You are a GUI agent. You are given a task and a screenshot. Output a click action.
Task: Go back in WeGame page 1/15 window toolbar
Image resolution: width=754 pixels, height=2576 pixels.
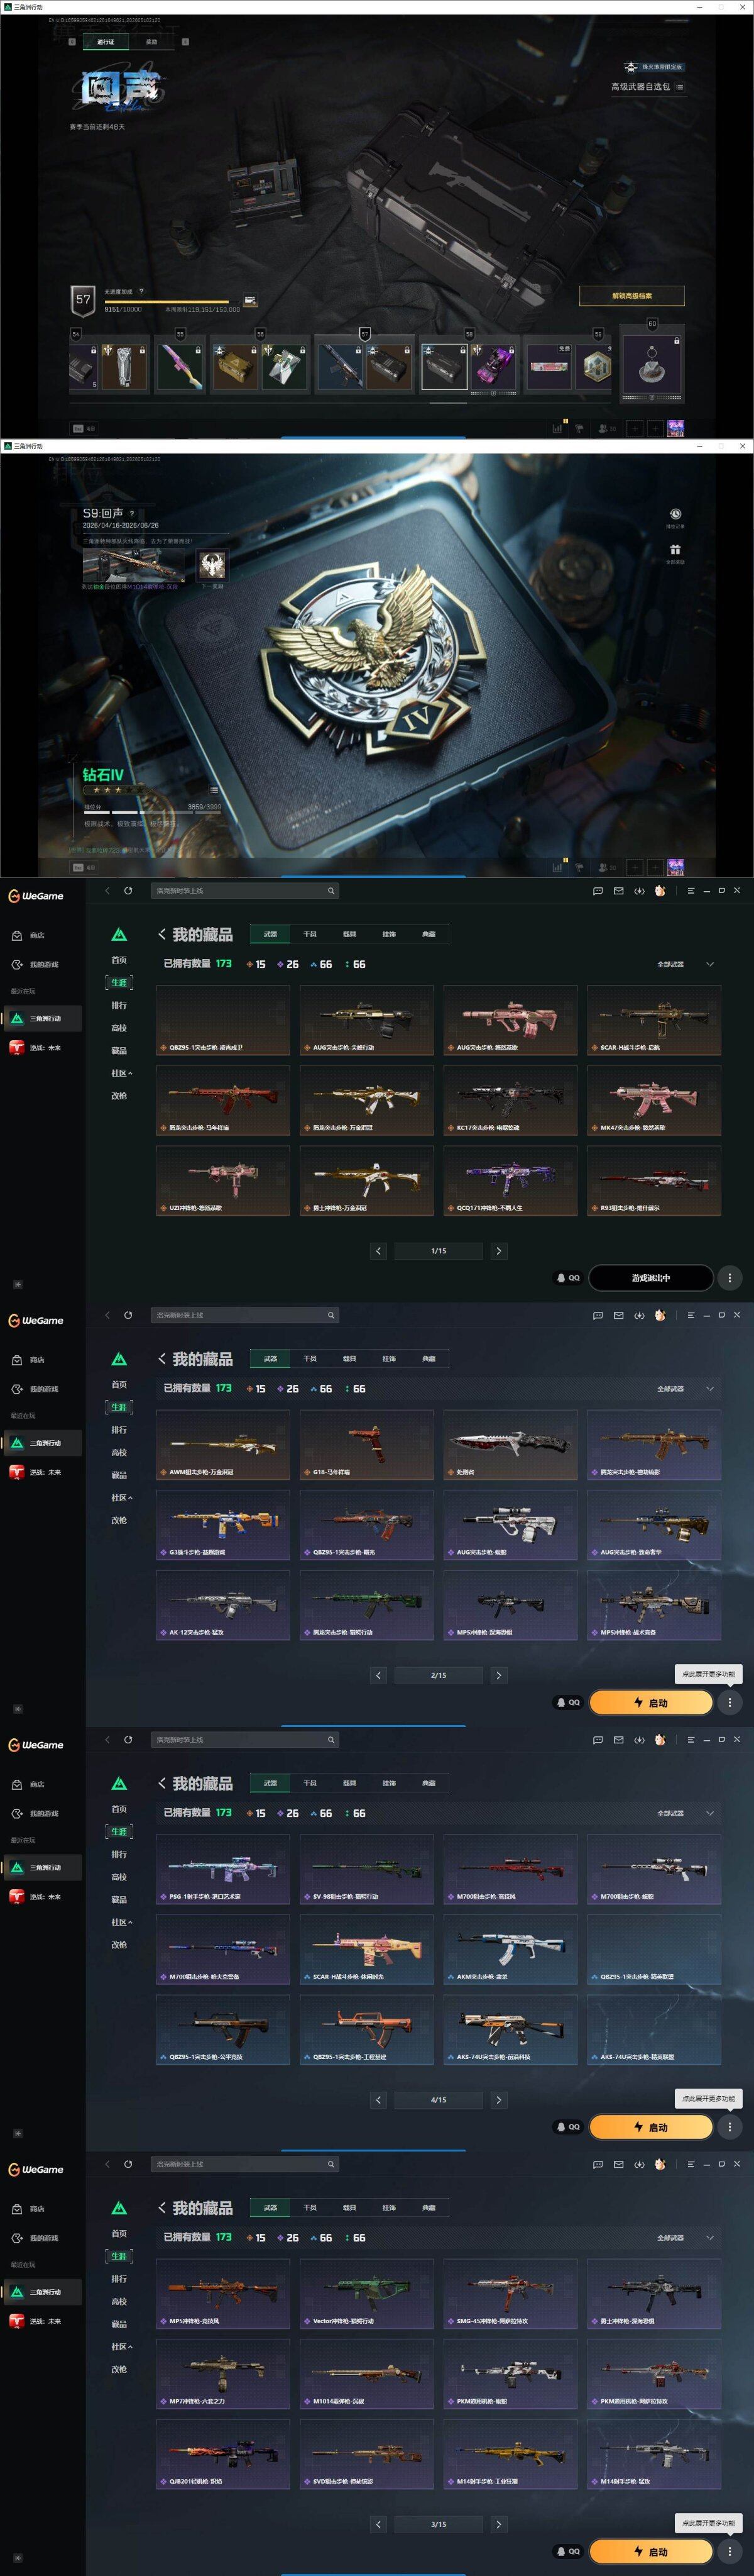(108, 890)
